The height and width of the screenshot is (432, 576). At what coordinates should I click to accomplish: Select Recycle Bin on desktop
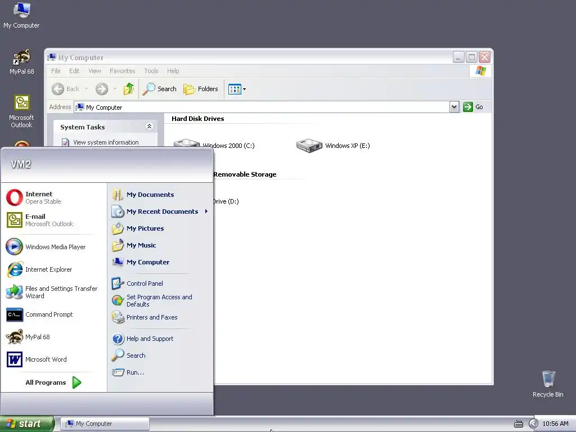548,384
